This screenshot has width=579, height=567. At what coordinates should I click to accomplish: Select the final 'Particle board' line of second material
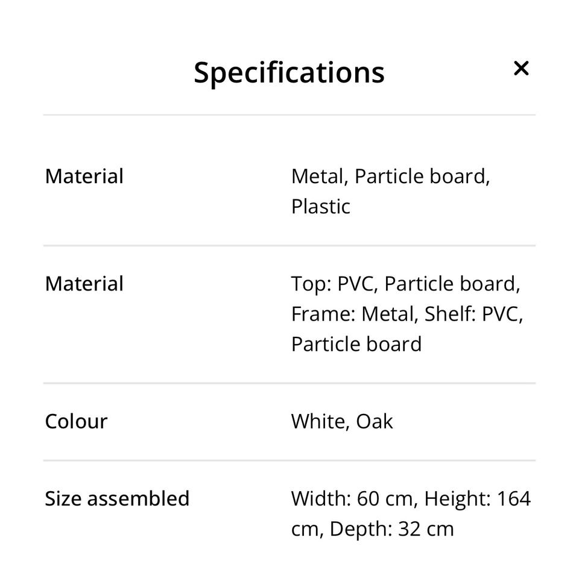(x=356, y=344)
